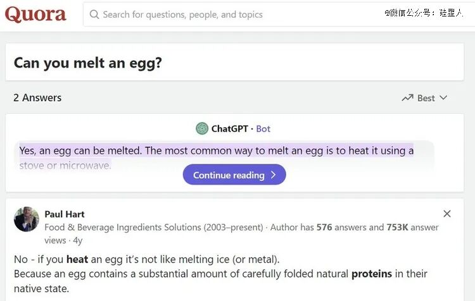
Task: Click the 4y answer timestamp
Action: click(x=77, y=240)
